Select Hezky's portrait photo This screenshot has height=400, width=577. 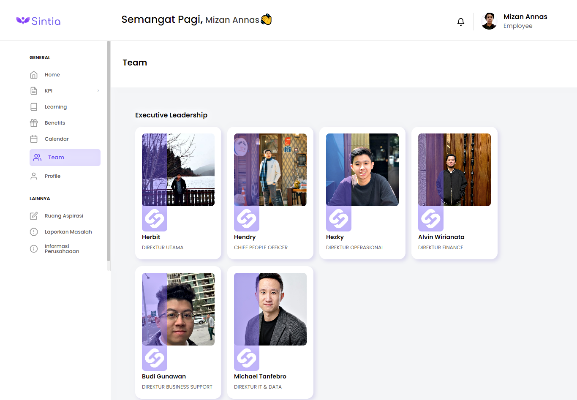coord(362,170)
